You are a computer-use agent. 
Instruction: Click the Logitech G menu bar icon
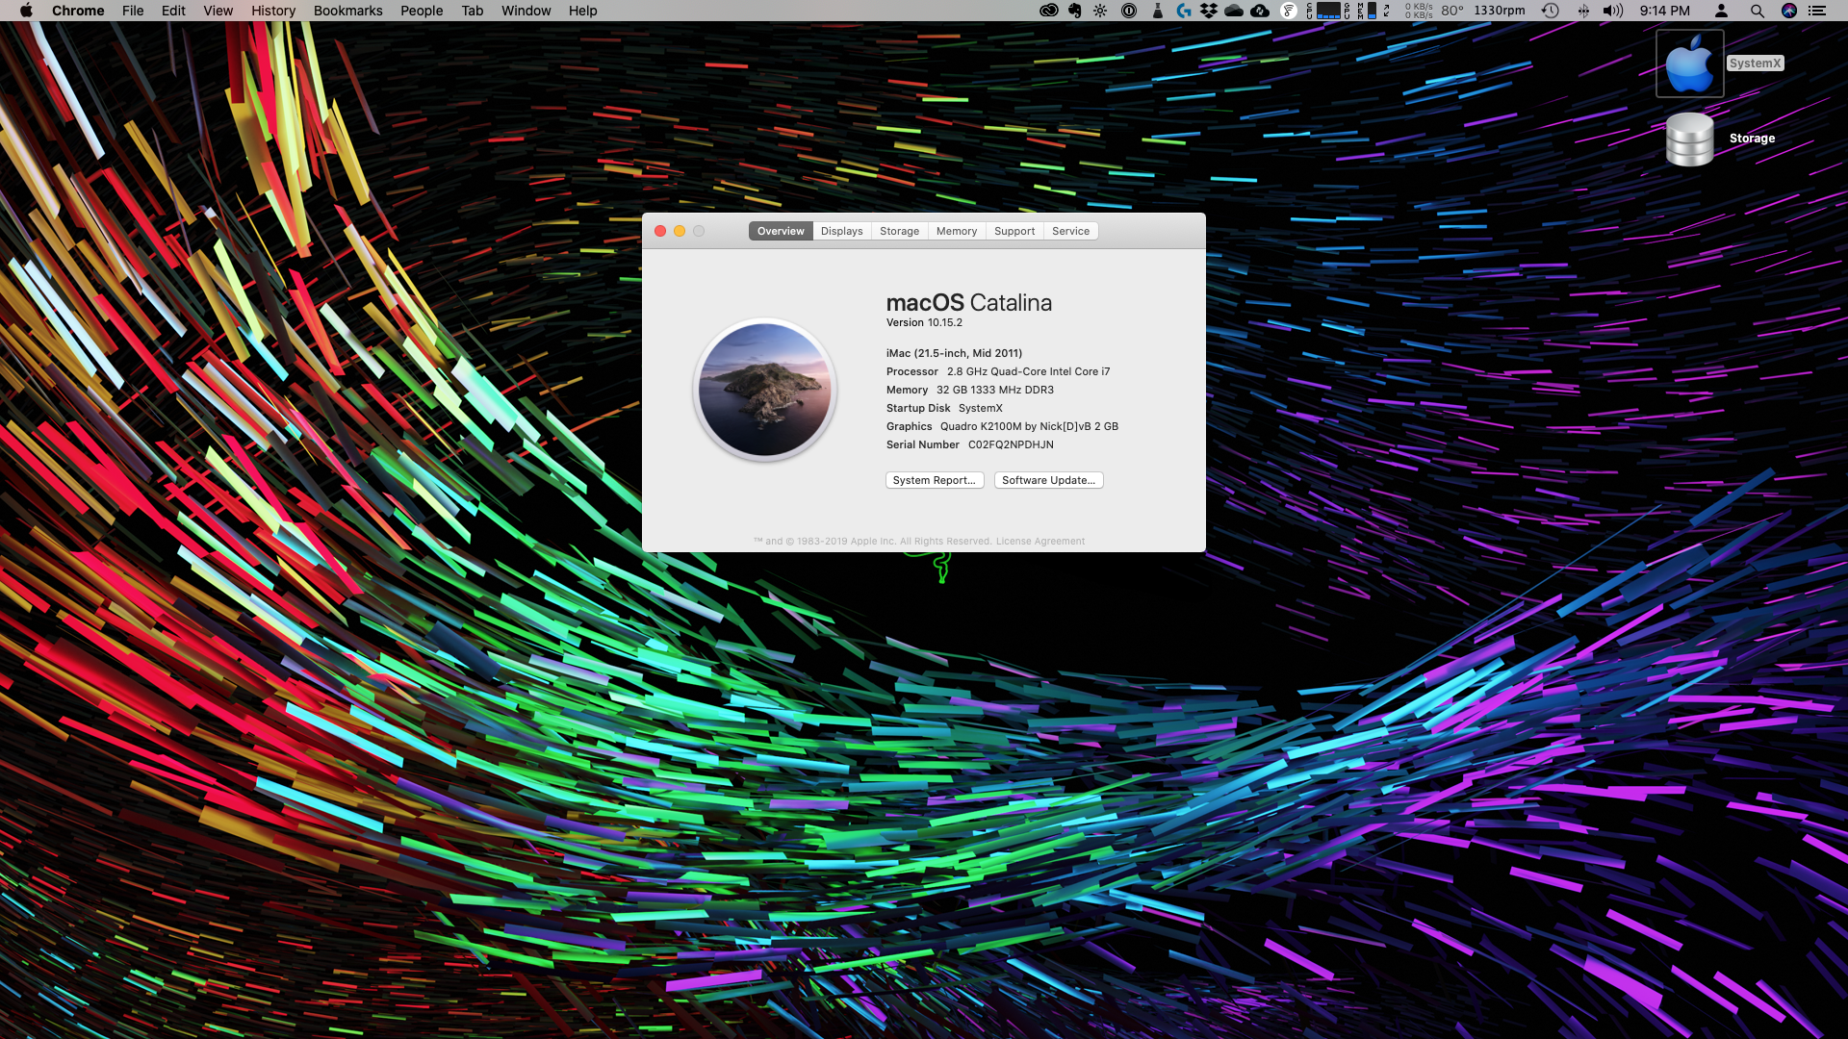pyautogui.click(x=1183, y=11)
